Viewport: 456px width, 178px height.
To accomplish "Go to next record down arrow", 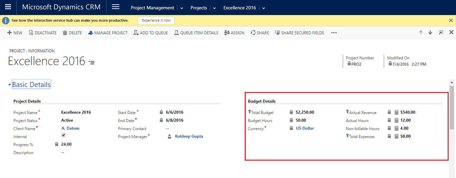I will (430, 32).
